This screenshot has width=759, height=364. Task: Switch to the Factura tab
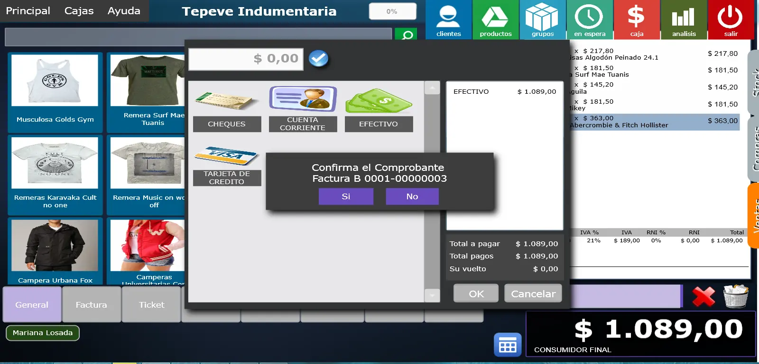coord(92,305)
